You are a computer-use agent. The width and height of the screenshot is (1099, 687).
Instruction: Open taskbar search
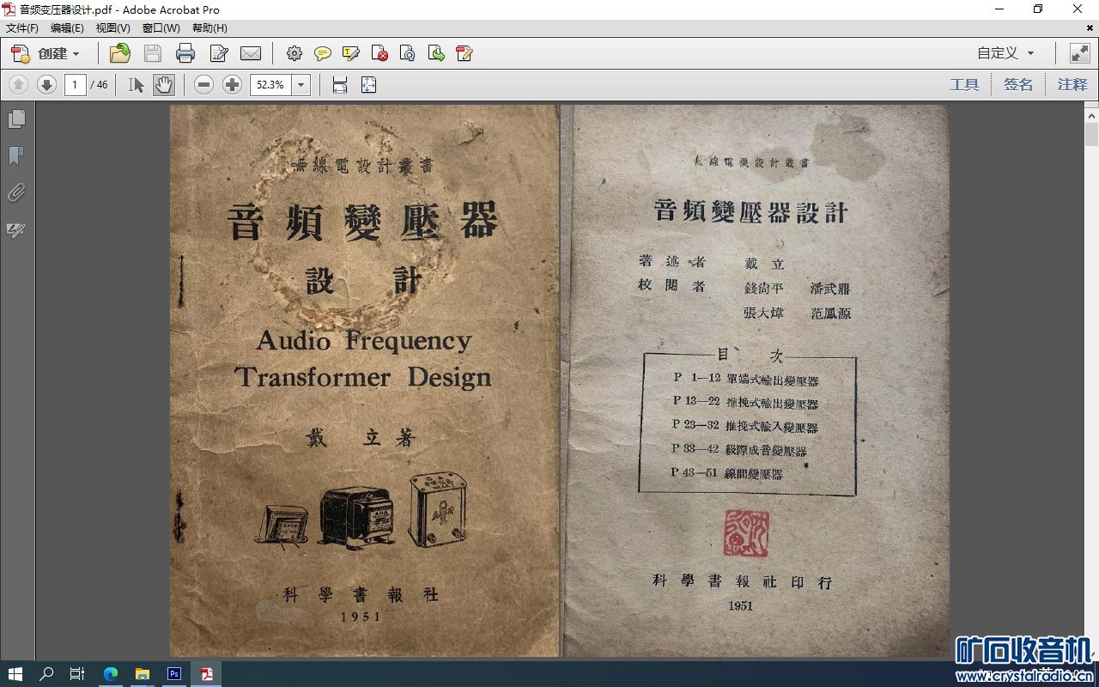[x=47, y=674]
